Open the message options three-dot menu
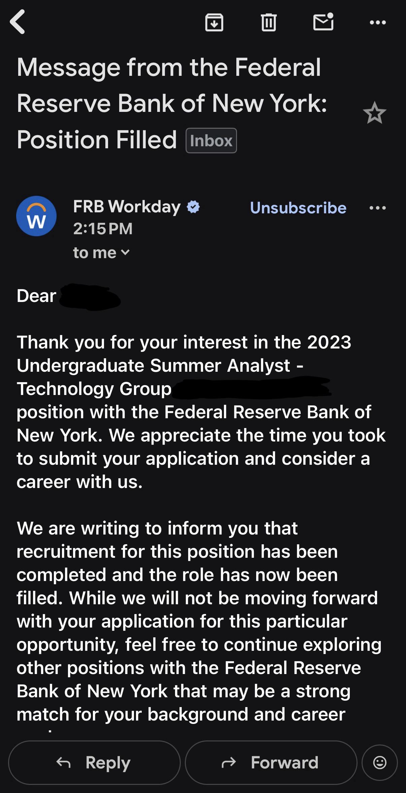This screenshot has width=406, height=793. (x=378, y=208)
